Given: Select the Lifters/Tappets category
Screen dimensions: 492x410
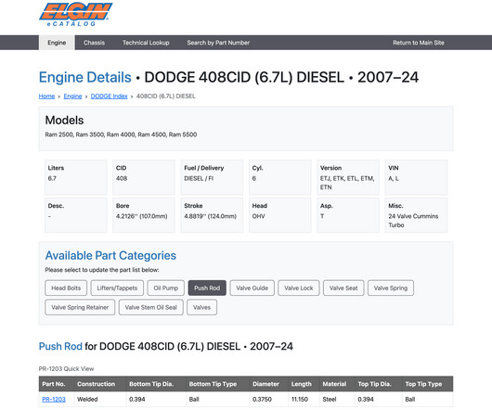Looking at the screenshot, I should [x=117, y=288].
